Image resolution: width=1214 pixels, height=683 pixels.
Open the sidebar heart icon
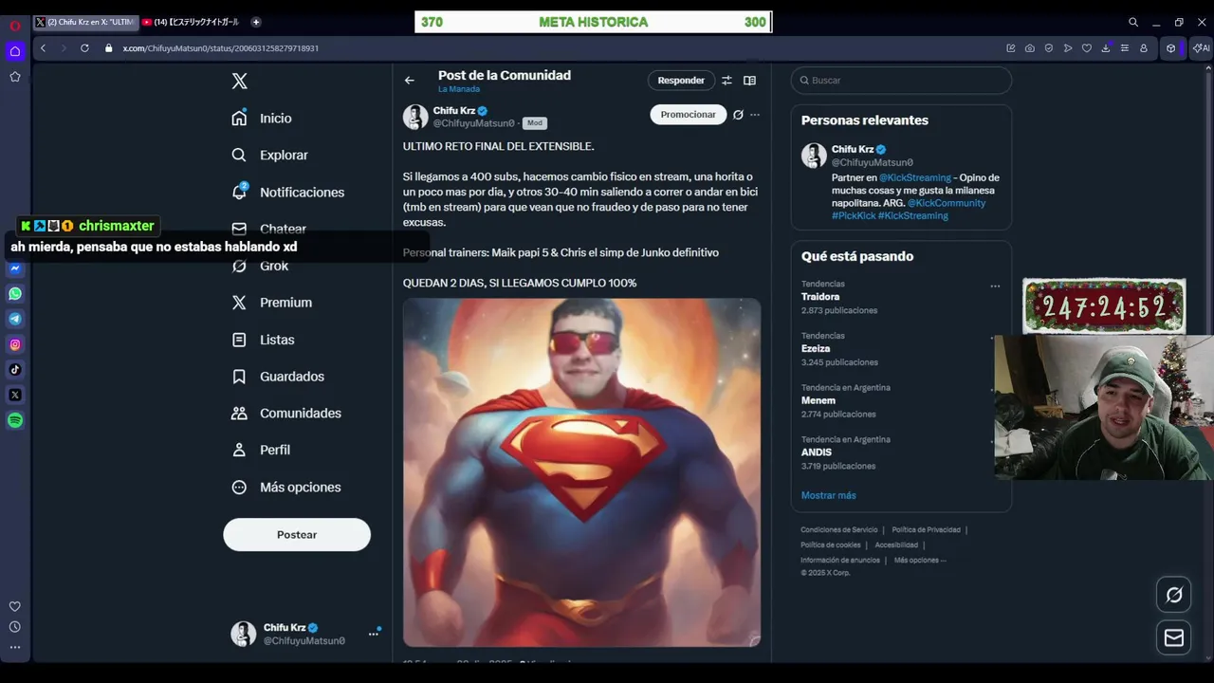click(x=15, y=606)
